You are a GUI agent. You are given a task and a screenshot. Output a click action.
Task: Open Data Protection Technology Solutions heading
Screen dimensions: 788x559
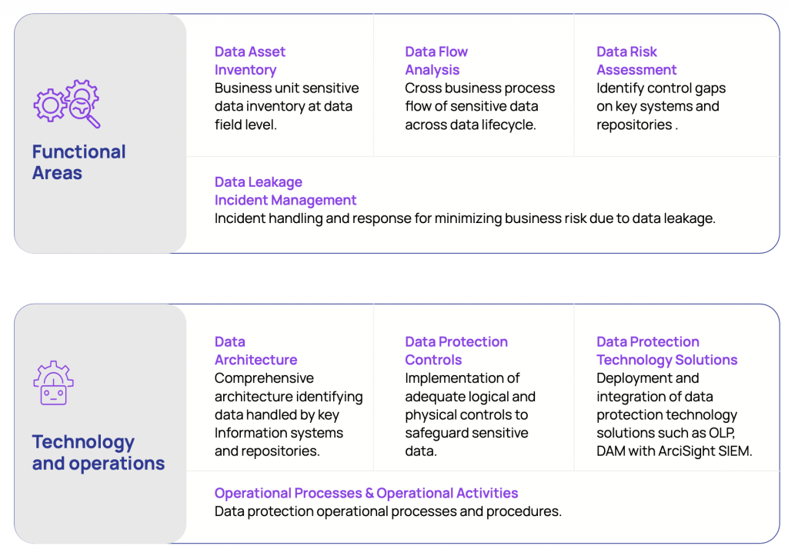(x=666, y=351)
